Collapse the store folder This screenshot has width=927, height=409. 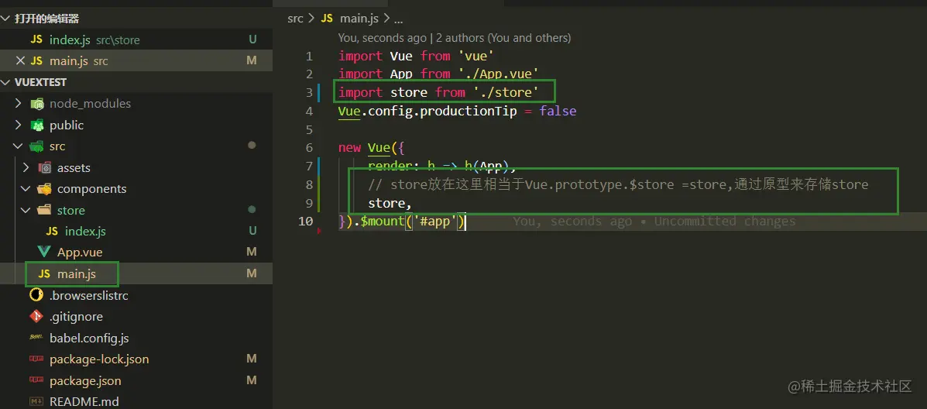tap(26, 211)
